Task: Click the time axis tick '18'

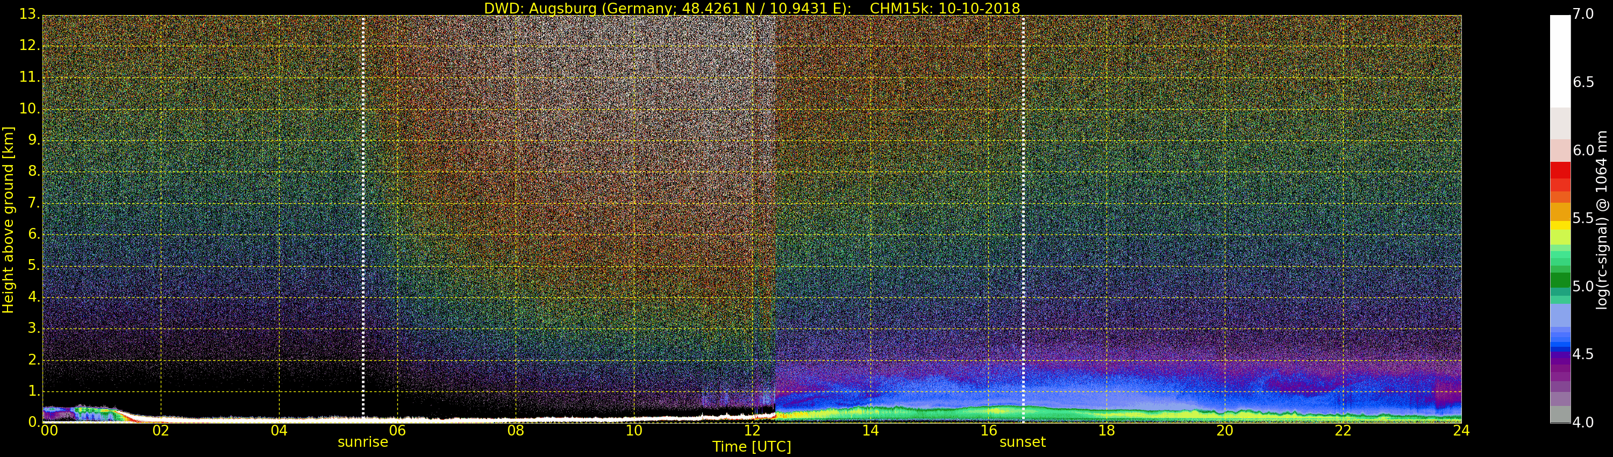Action: tap(1107, 431)
